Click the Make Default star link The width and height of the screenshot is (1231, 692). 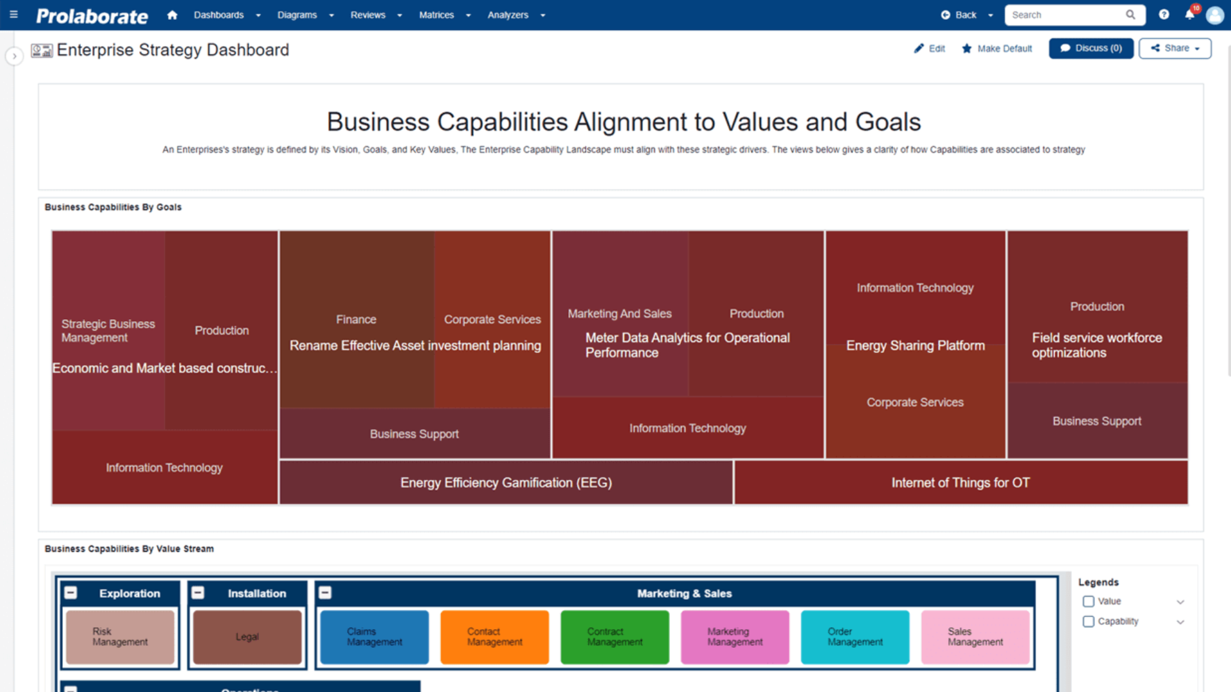click(996, 48)
